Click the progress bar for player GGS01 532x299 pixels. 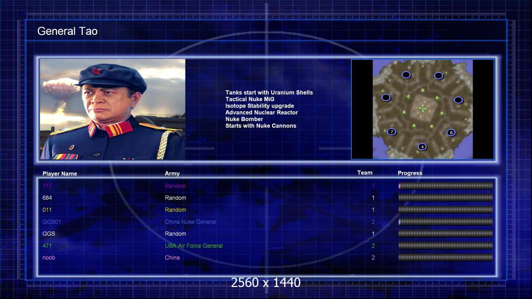(446, 222)
